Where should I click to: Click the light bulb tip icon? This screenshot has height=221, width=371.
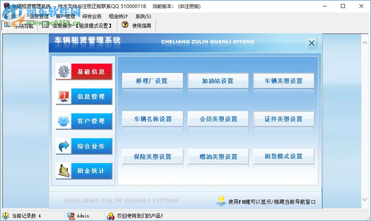tap(221, 201)
